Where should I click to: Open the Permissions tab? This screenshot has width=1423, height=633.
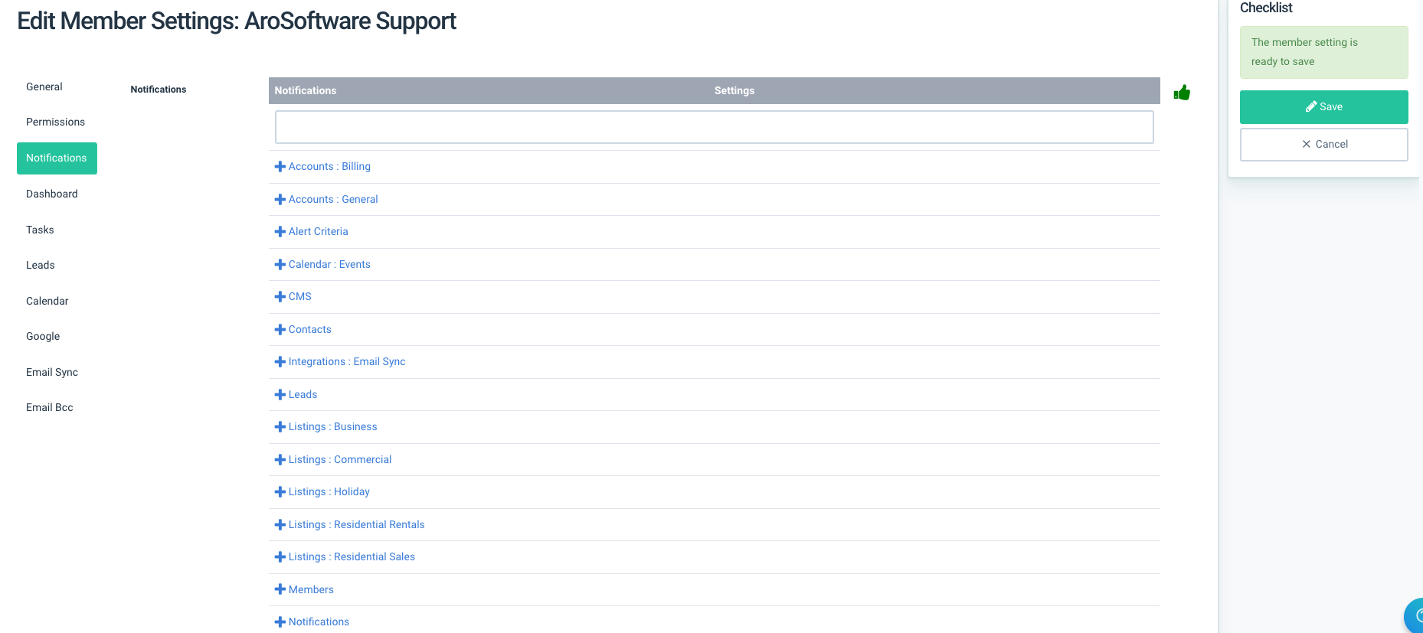tap(55, 122)
